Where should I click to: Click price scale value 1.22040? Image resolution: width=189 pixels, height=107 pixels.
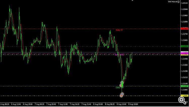184,9
